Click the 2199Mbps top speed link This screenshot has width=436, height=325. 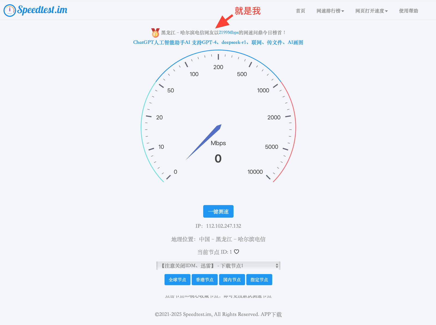pyautogui.click(x=228, y=32)
